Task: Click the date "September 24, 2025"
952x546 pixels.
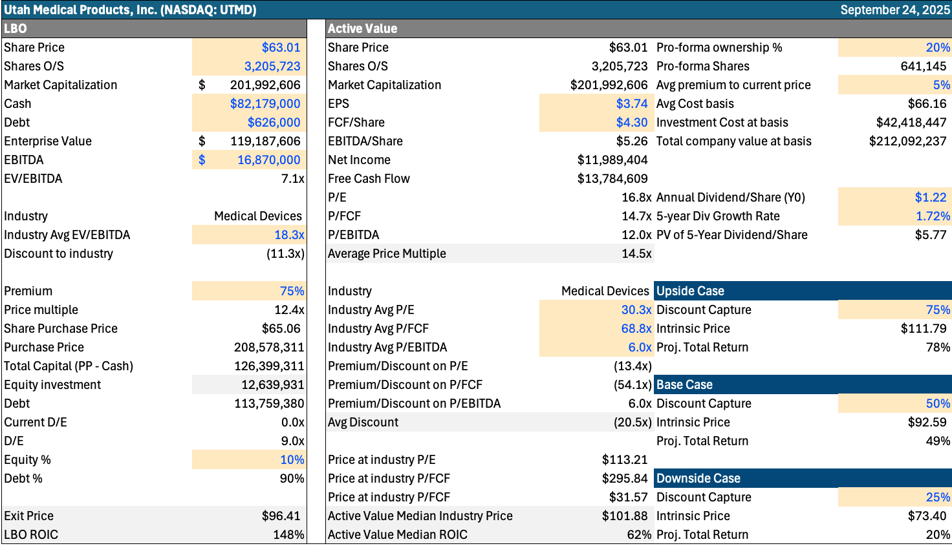Action: pyautogui.click(x=895, y=10)
